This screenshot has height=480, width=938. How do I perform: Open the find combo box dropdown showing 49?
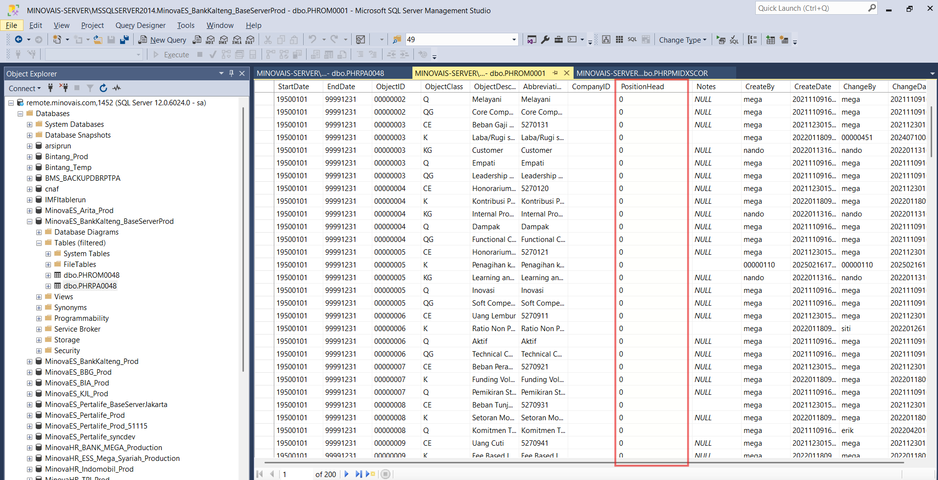point(514,40)
